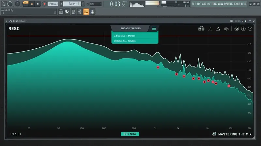The height and width of the screenshot is (146, 261).
Task: Open the PATTERNS menu
Action: click(212, 4)
